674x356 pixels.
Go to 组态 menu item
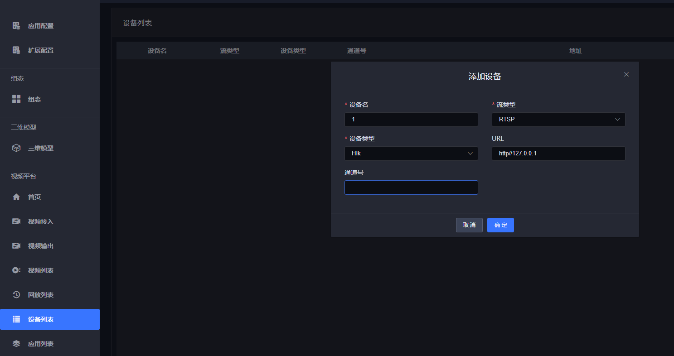click(x=50, y=99)
